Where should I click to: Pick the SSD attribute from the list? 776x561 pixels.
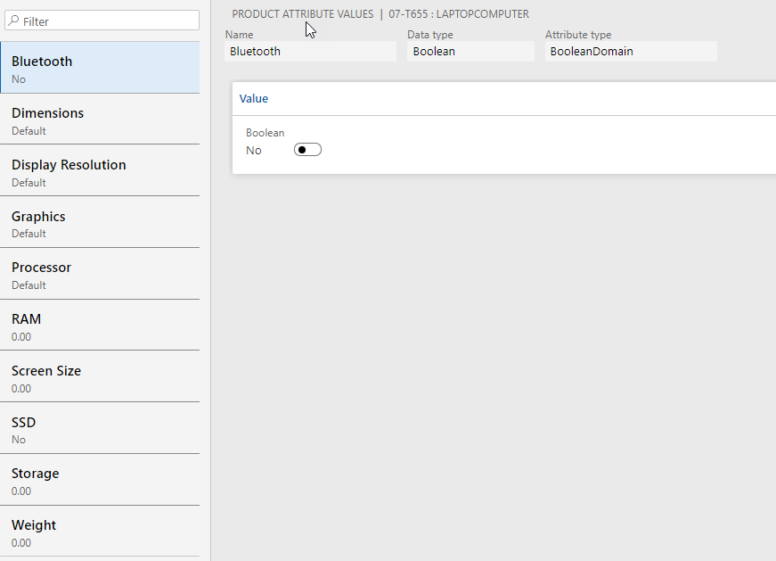99,429
